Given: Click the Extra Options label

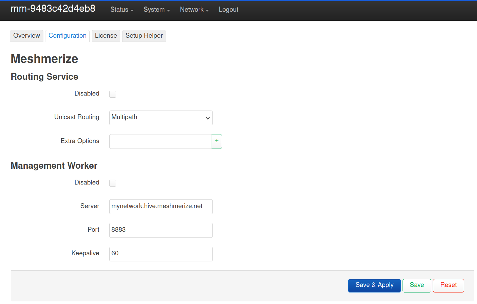Looking at the screenshot, I should pos(80,141).
